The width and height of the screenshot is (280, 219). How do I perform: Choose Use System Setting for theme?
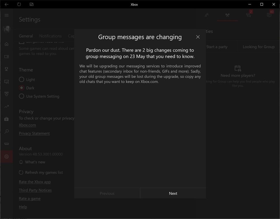point(21,96)
